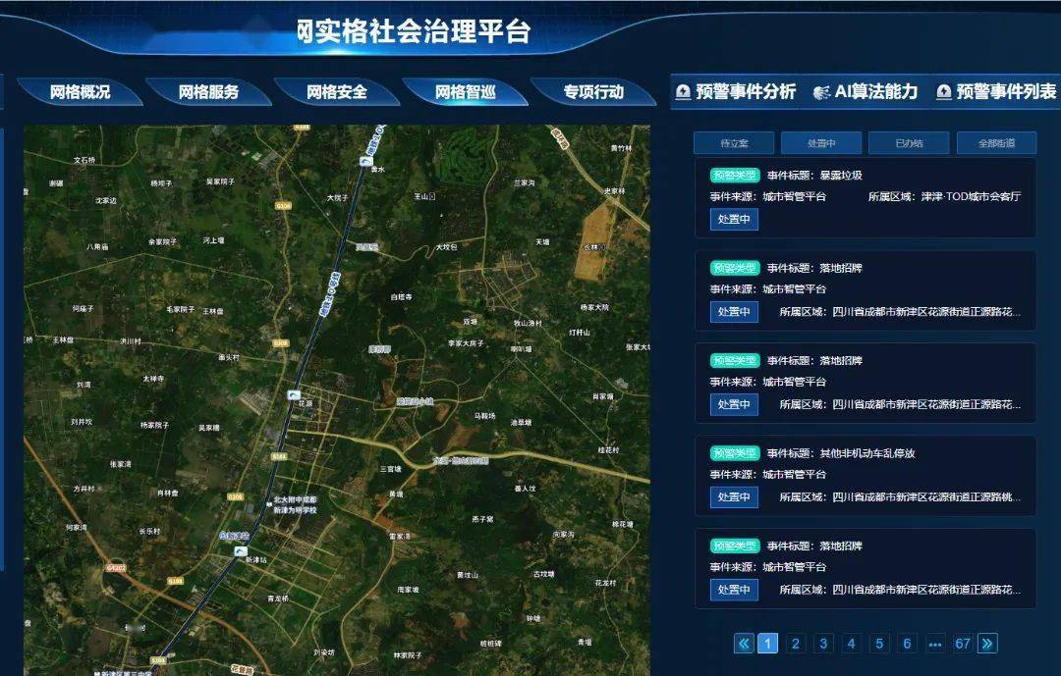Click the 事件标题：其他非机动车乱停放 text

[841, 453]
